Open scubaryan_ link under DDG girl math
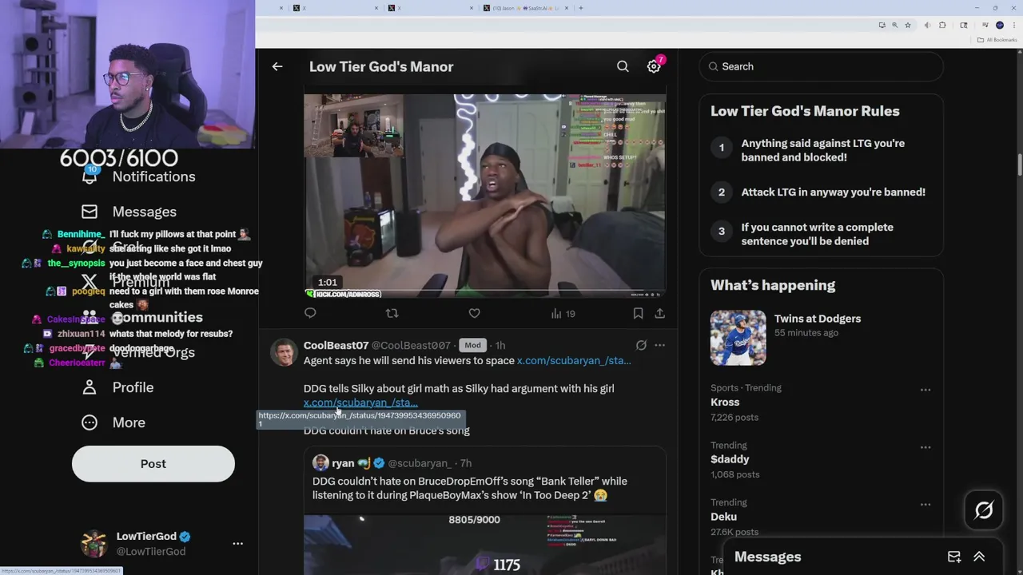This screenshot has width=1023, height=575. [x=360, y=402]
